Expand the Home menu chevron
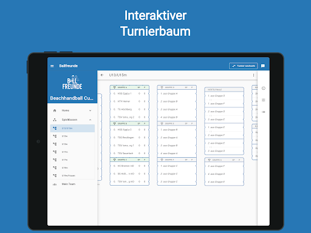 coord(90,110)
